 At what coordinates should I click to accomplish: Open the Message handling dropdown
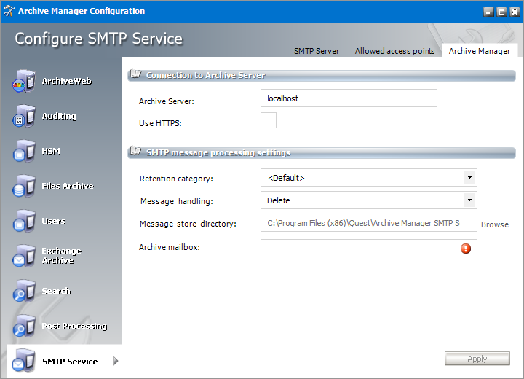(x=469, y=200)
